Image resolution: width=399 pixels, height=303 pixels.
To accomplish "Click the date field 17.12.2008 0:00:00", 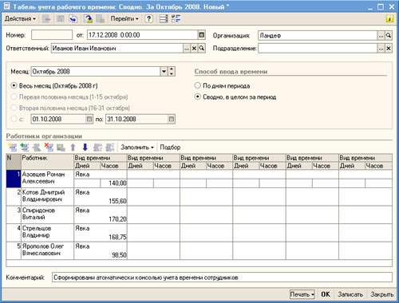I will [143, 35].
